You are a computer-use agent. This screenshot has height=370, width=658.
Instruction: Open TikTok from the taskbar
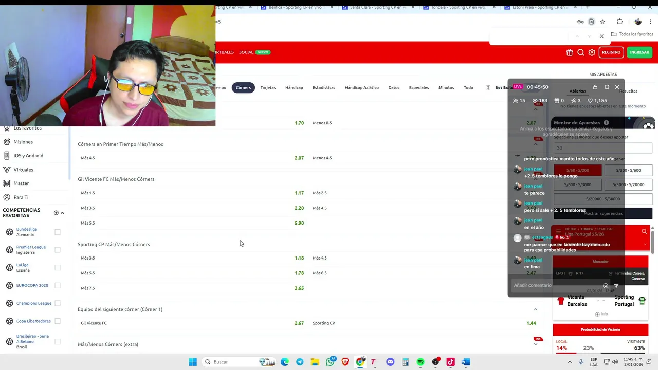(451, 362)
